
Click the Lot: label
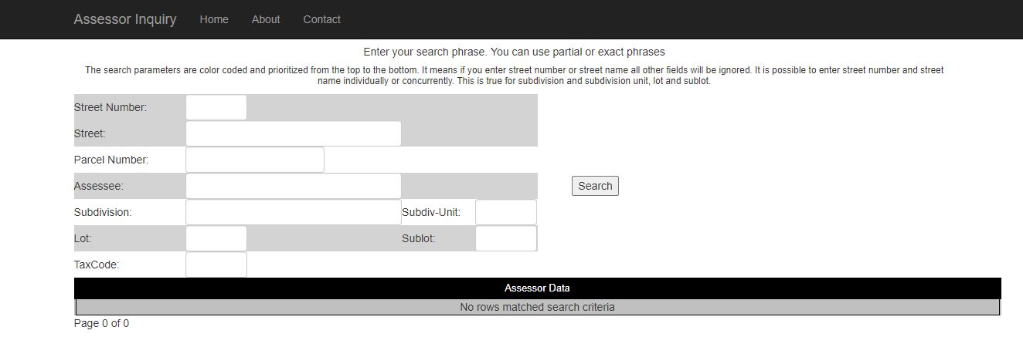pos(83,238)
